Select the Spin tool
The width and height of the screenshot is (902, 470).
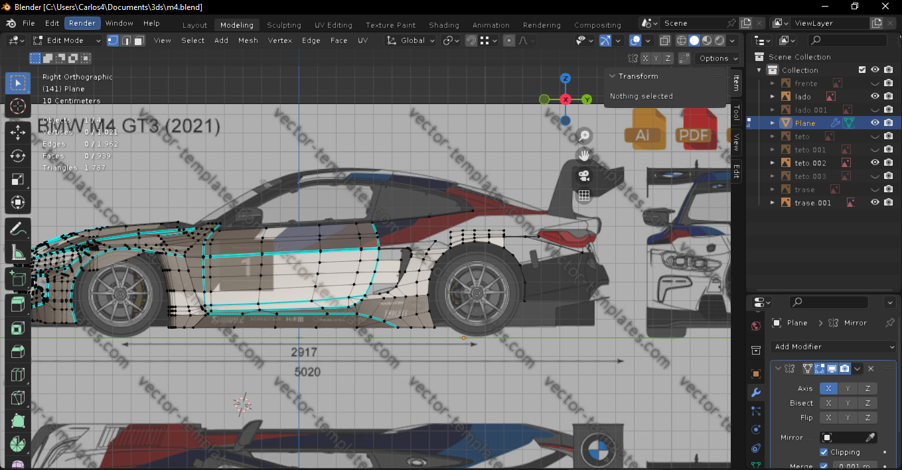pos(18,444)
